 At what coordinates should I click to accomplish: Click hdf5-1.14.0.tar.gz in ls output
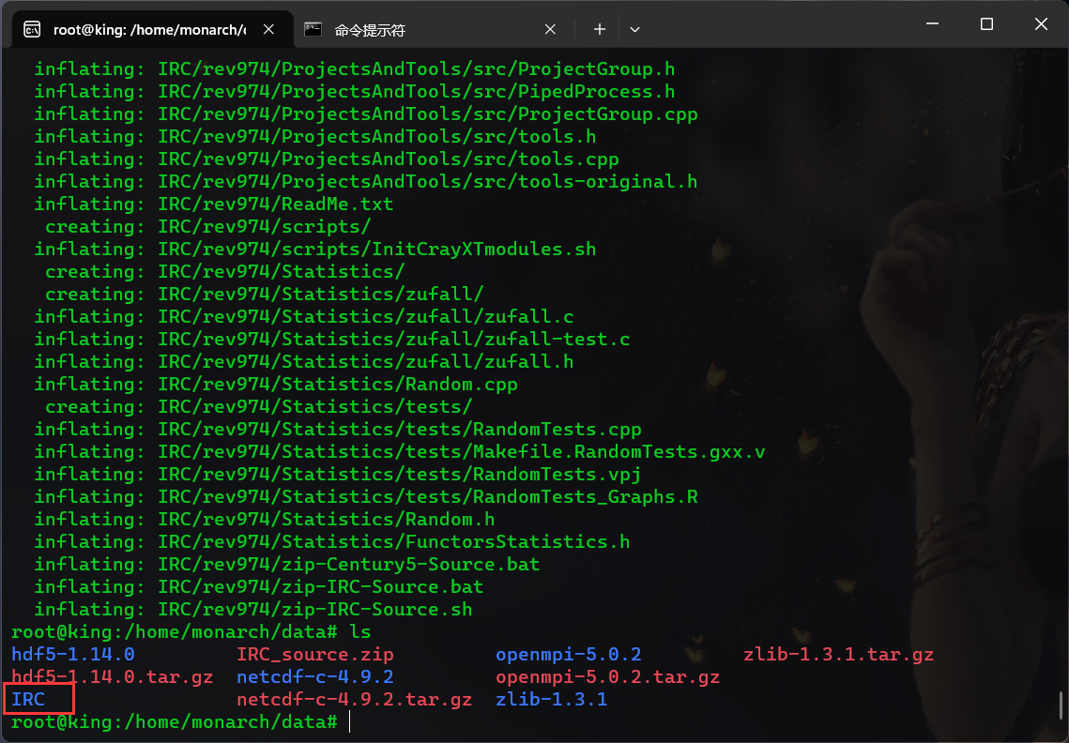point(113,677)
